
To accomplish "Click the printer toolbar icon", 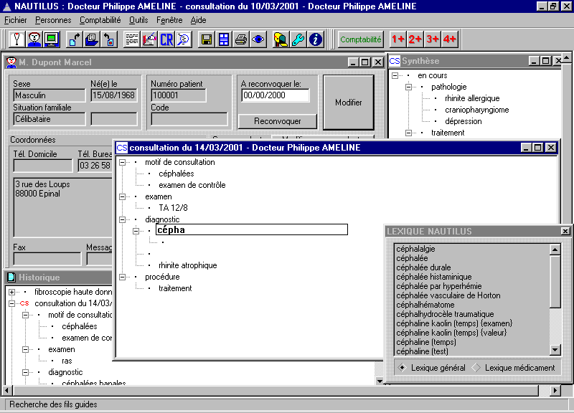I will (241, 39).
